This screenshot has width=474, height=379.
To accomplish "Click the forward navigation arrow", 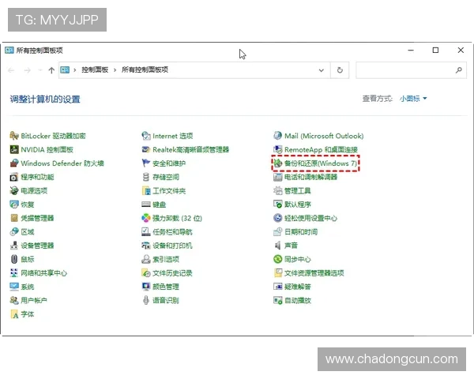I will pyautogui.click(x=27, y=70).
